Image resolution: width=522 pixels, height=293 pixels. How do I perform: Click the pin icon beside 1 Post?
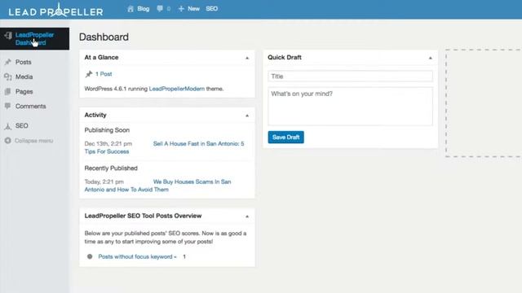point(89,74)
